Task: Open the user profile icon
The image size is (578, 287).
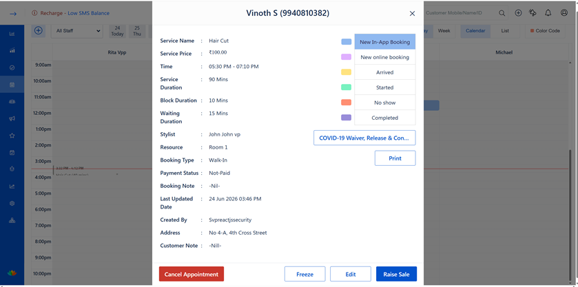Action: (x=564, y=13)
